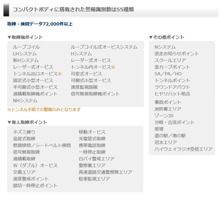Image resolution: width=221 pixels, height=206 pixels.
Task: Click the orange トンネル手前での警報 note
Action: pyautogui.click(x=44, y=110)
